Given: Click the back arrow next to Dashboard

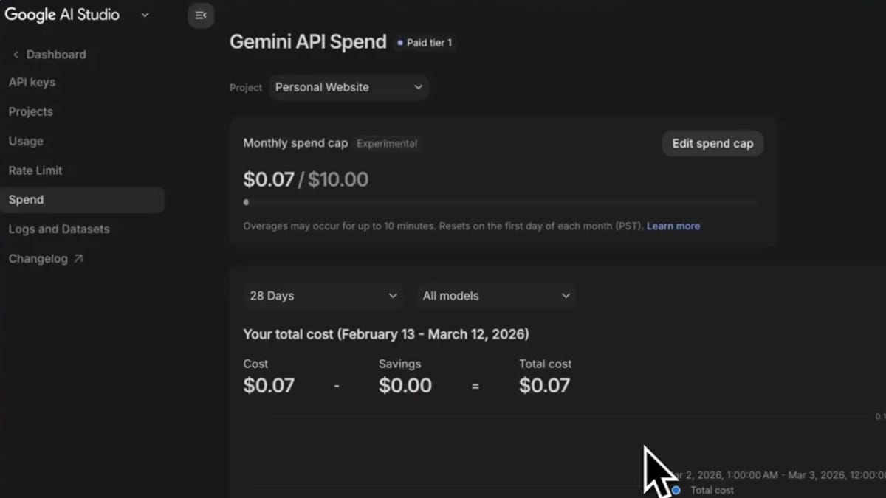Looking at the screenshot, I should pyautogui.click(x=15, y=54).
